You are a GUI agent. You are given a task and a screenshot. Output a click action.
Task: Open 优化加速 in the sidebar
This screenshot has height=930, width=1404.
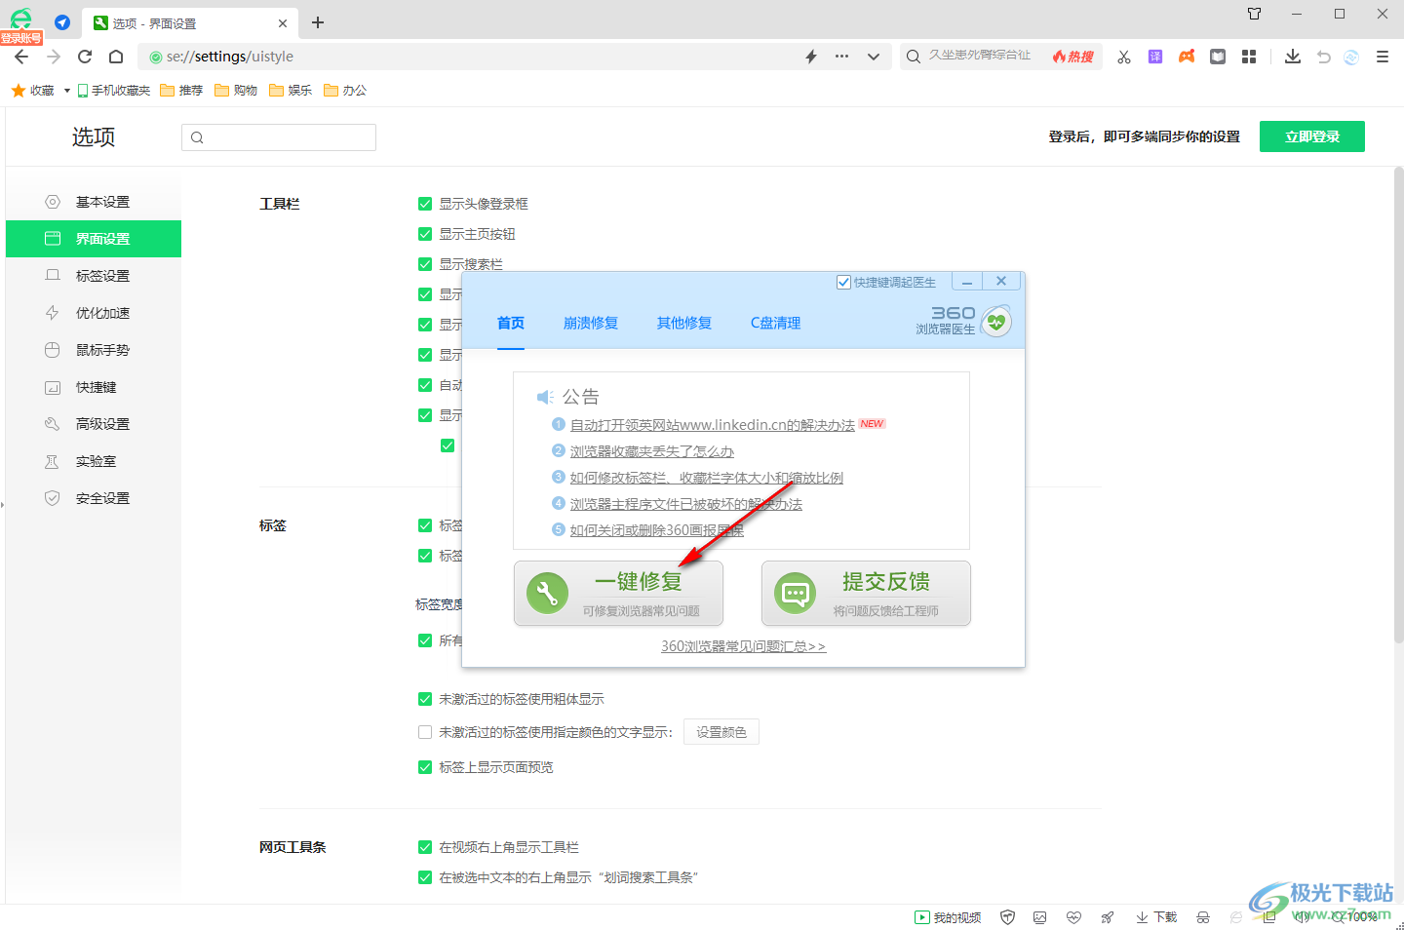[94, 313]
